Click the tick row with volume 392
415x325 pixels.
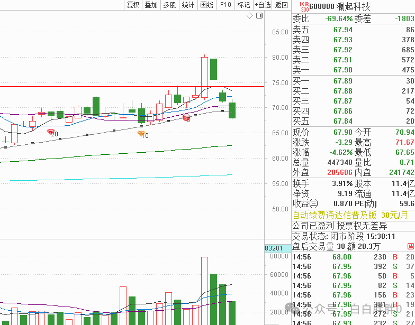pyautogui.click(x=354, y=266)
